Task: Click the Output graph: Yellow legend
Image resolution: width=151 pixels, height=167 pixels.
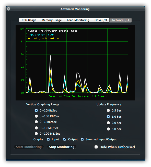Action: click(43, 39)
